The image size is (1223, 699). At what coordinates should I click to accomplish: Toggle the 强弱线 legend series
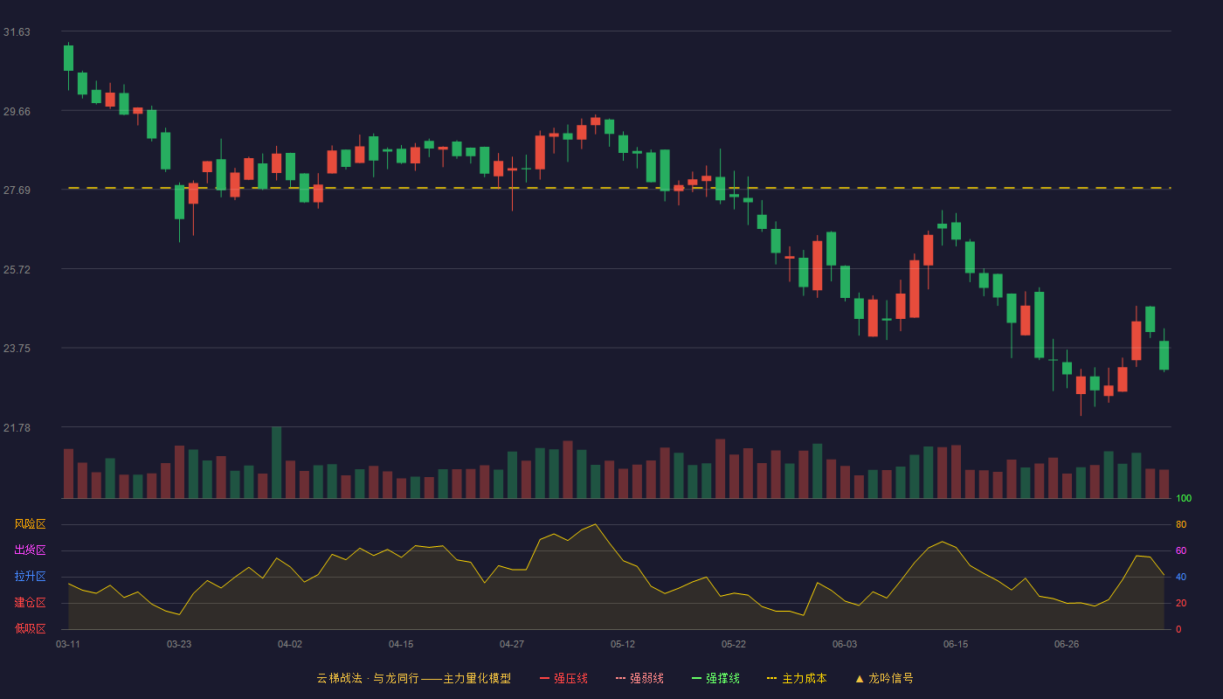pyautogui.click(x=639, y=678)
